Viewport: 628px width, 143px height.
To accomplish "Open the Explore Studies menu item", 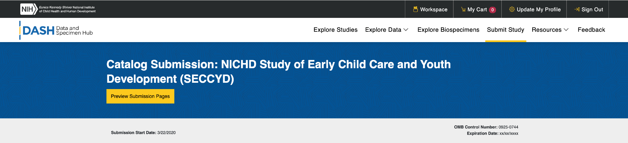I will click(335, 30).
